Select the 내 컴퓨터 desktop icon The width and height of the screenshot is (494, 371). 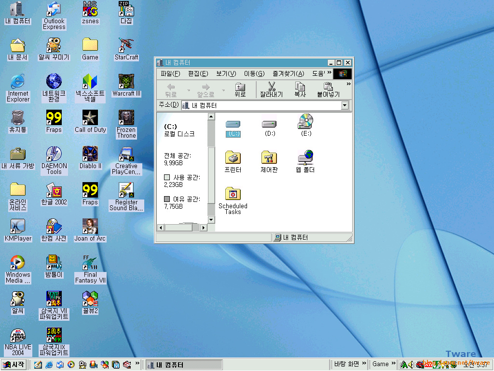click(x=17, y=13)
